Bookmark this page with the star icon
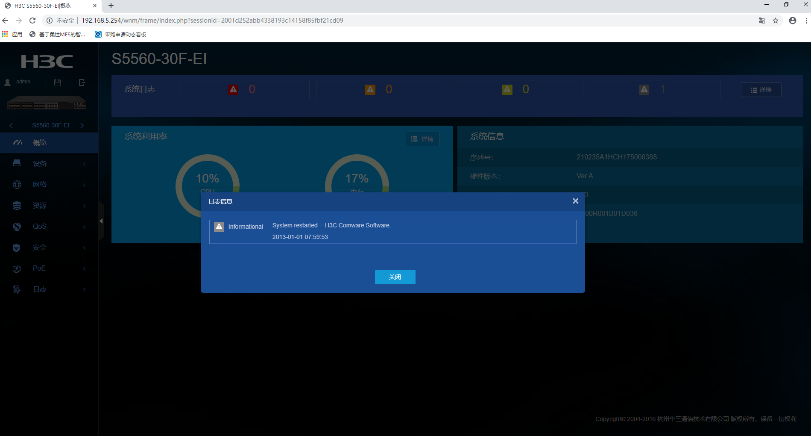 tap(776, 21)
